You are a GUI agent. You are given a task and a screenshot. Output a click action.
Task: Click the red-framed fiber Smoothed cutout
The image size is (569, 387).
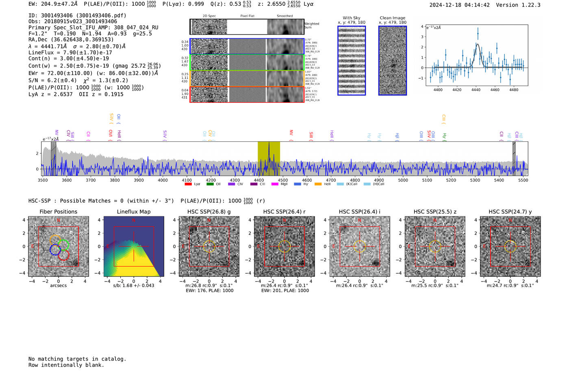click(285, 94)
